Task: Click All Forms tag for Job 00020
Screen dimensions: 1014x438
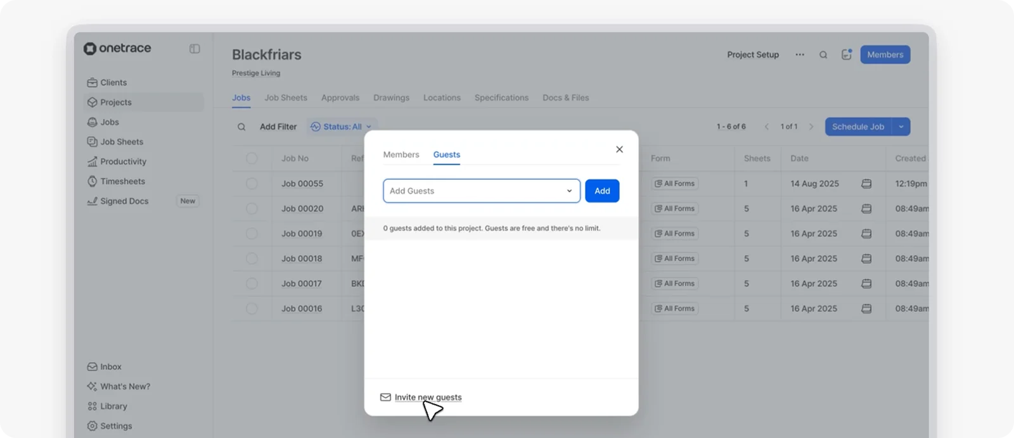Action: [x=675, y=208]
